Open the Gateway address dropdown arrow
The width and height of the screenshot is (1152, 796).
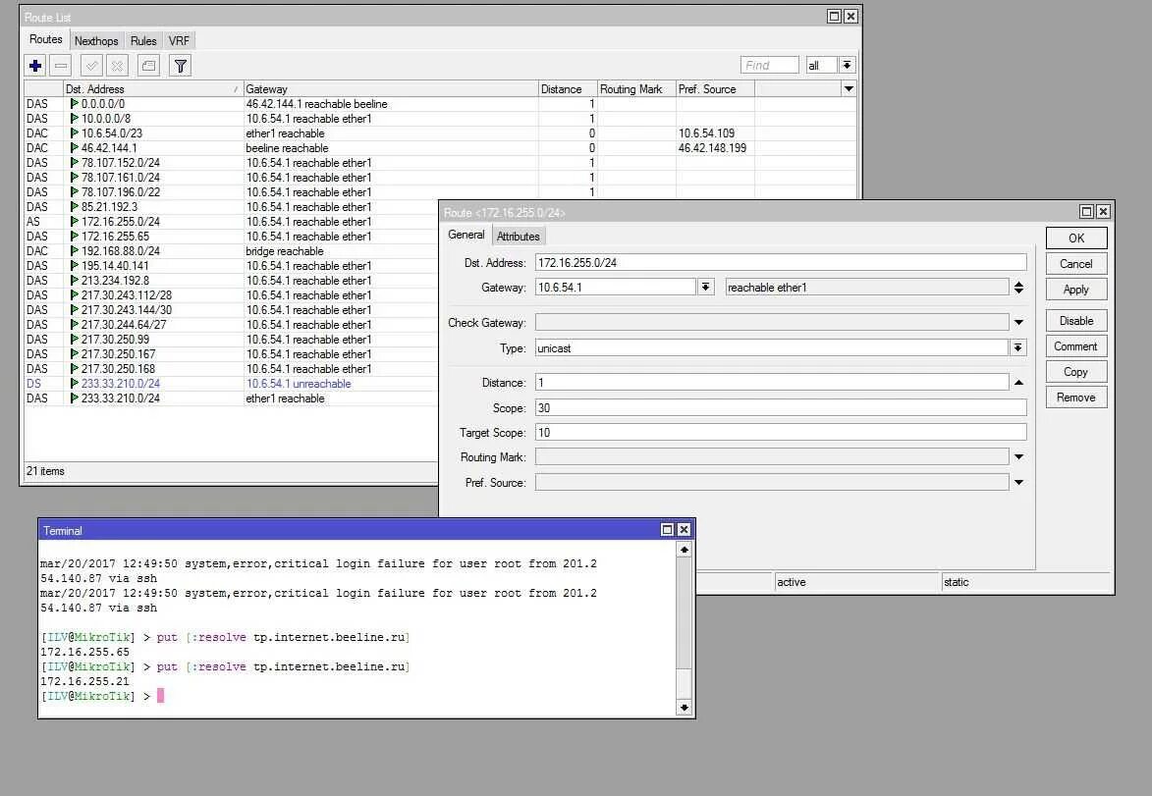(x=706, y=288)
